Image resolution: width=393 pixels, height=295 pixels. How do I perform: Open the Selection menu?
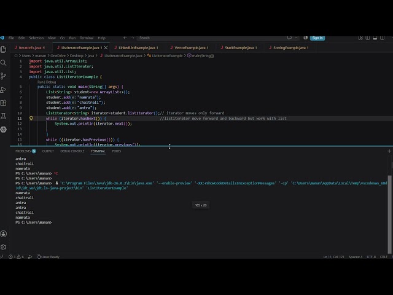click(36, 38)
